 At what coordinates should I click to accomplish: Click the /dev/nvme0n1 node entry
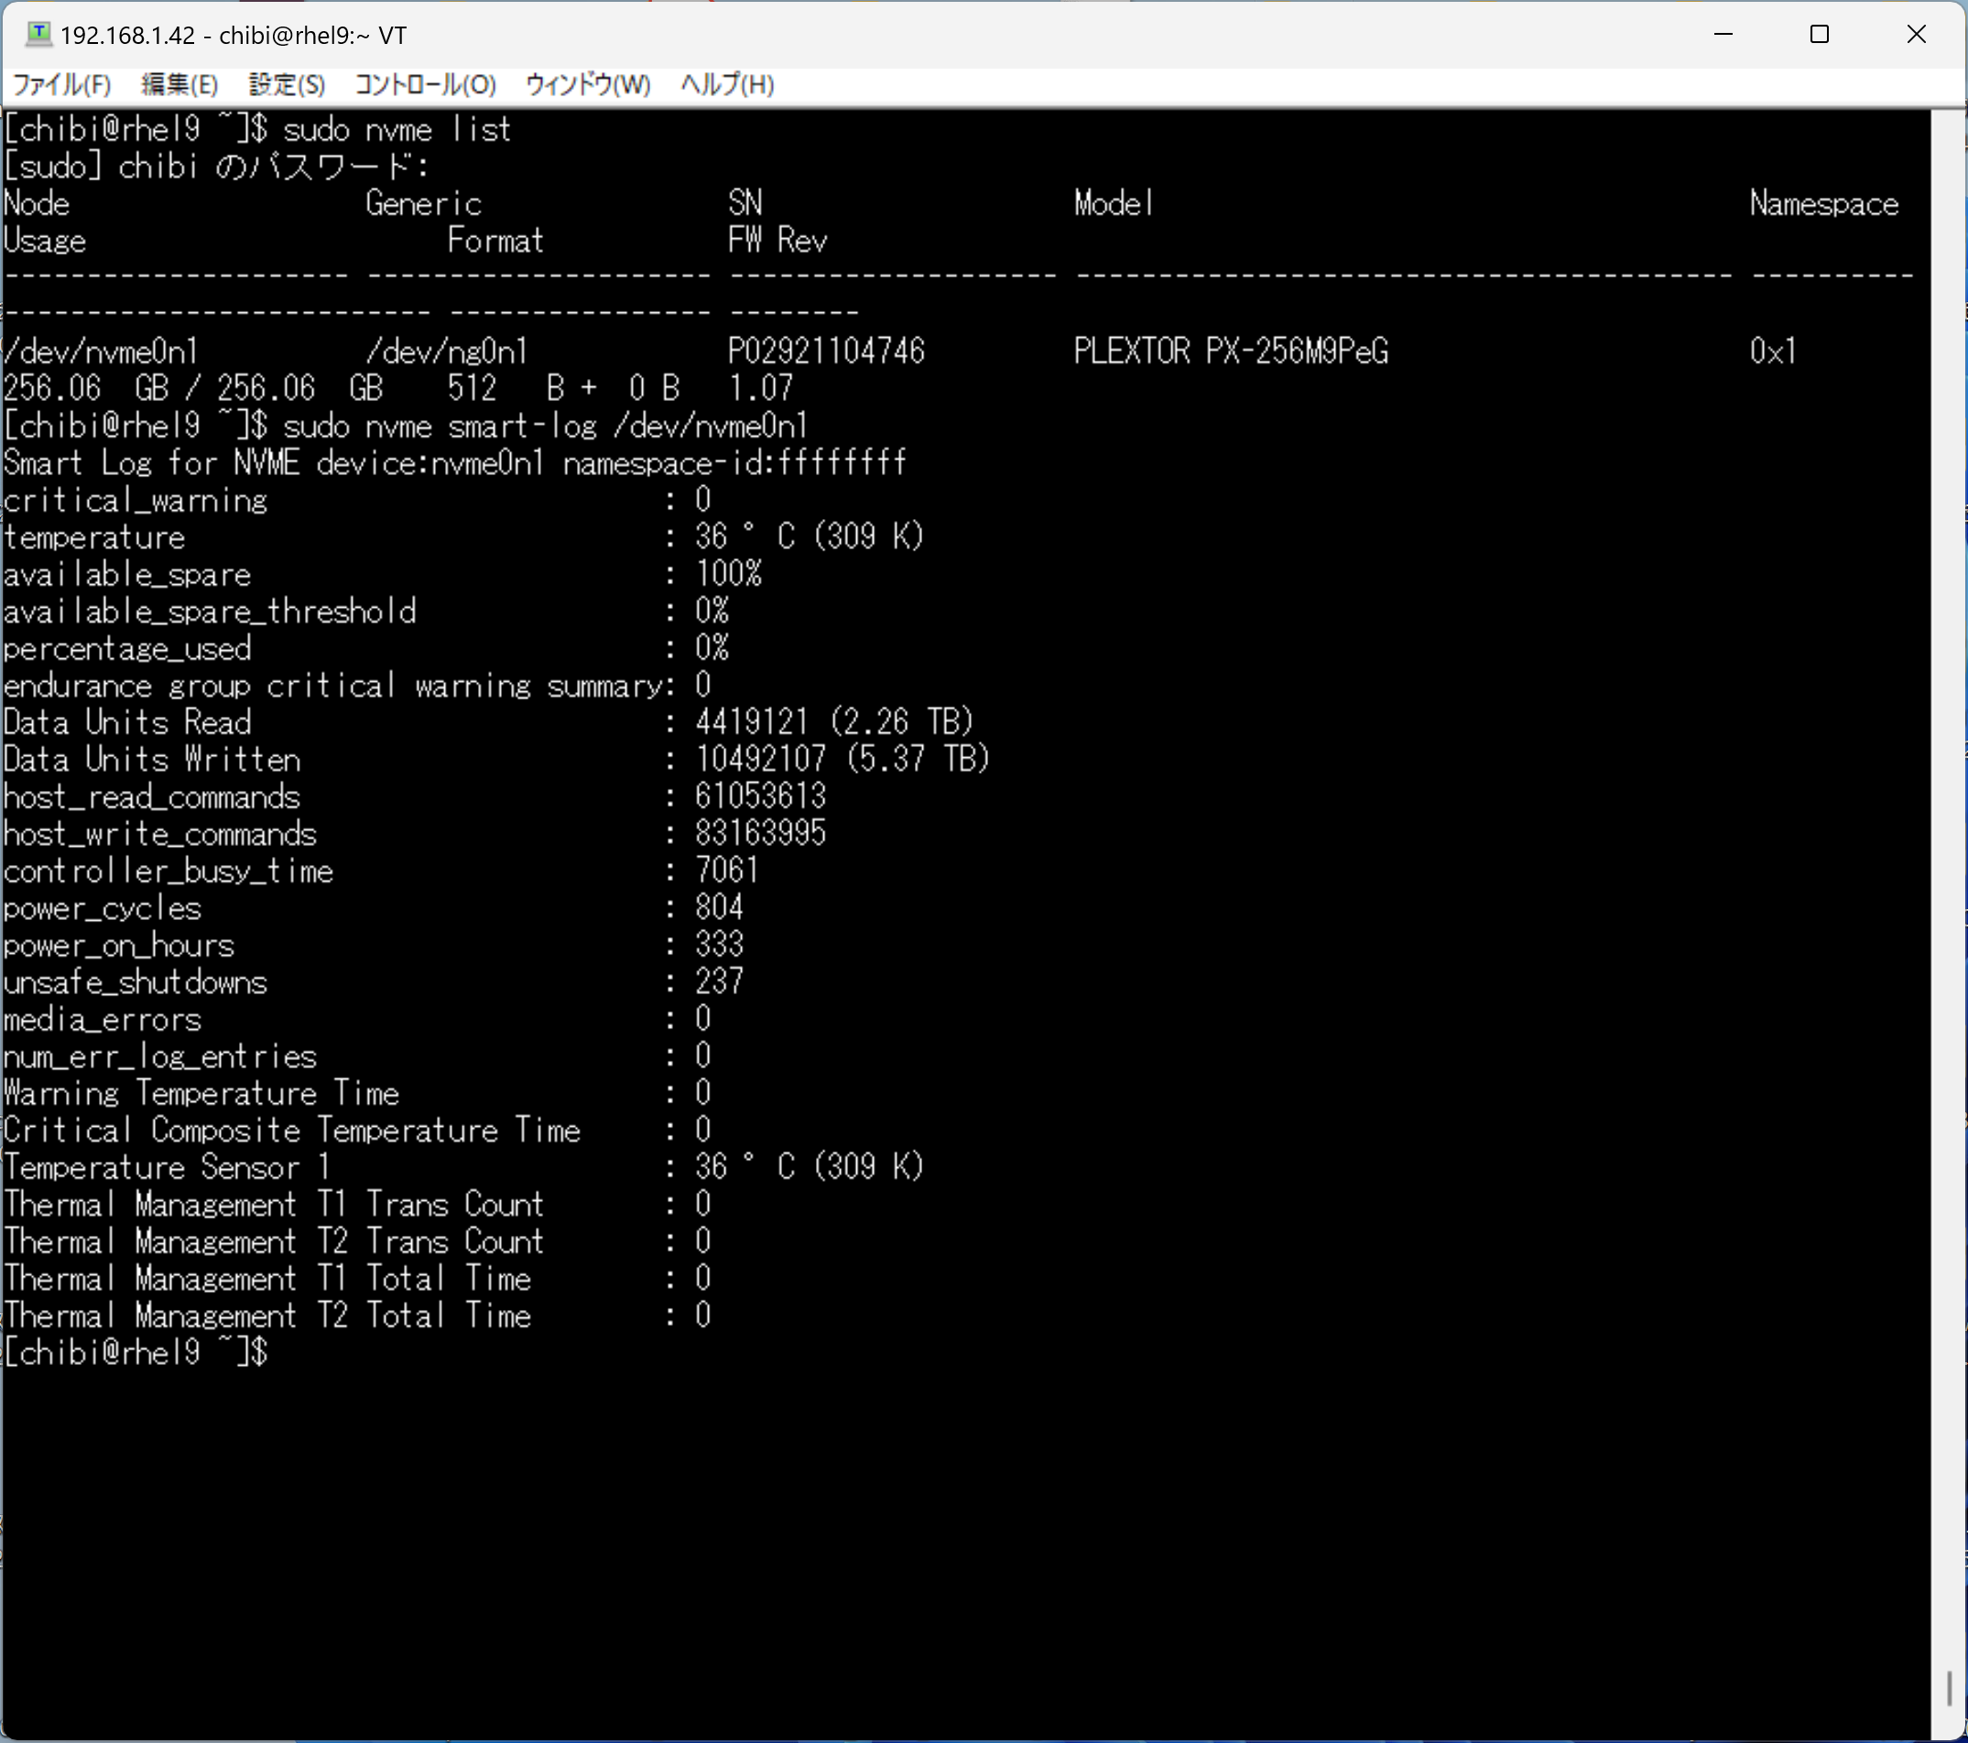(x=101, y=352)
